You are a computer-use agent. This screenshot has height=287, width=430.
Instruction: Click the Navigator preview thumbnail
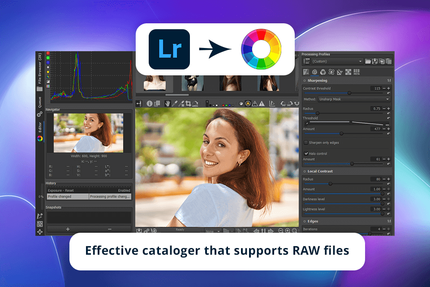pyautogui.click(x=88, y=133)
